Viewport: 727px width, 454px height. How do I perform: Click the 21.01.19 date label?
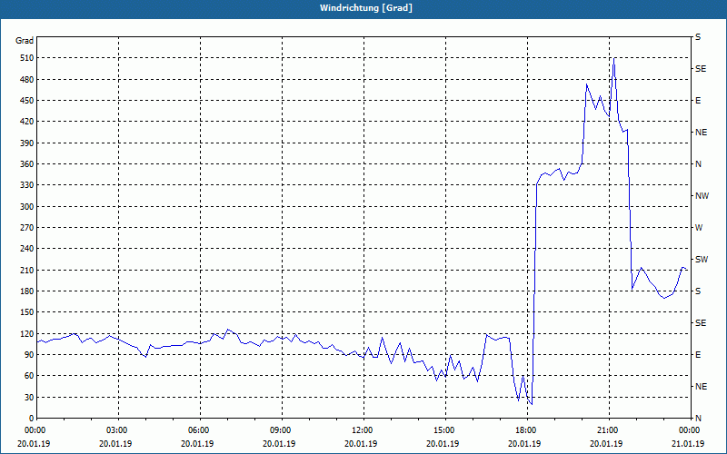coord(688,444)
